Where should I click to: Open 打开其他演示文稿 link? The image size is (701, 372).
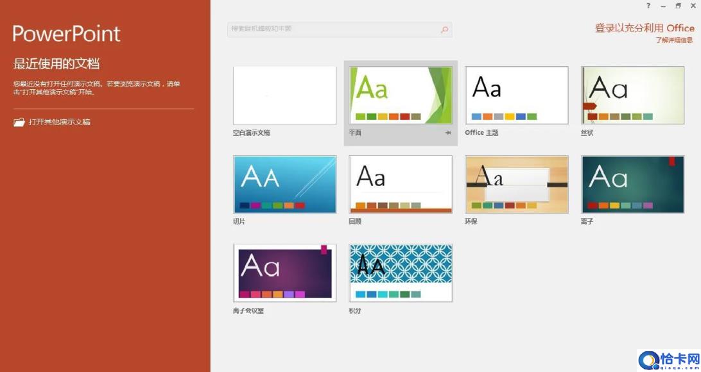tap(59, 122)
